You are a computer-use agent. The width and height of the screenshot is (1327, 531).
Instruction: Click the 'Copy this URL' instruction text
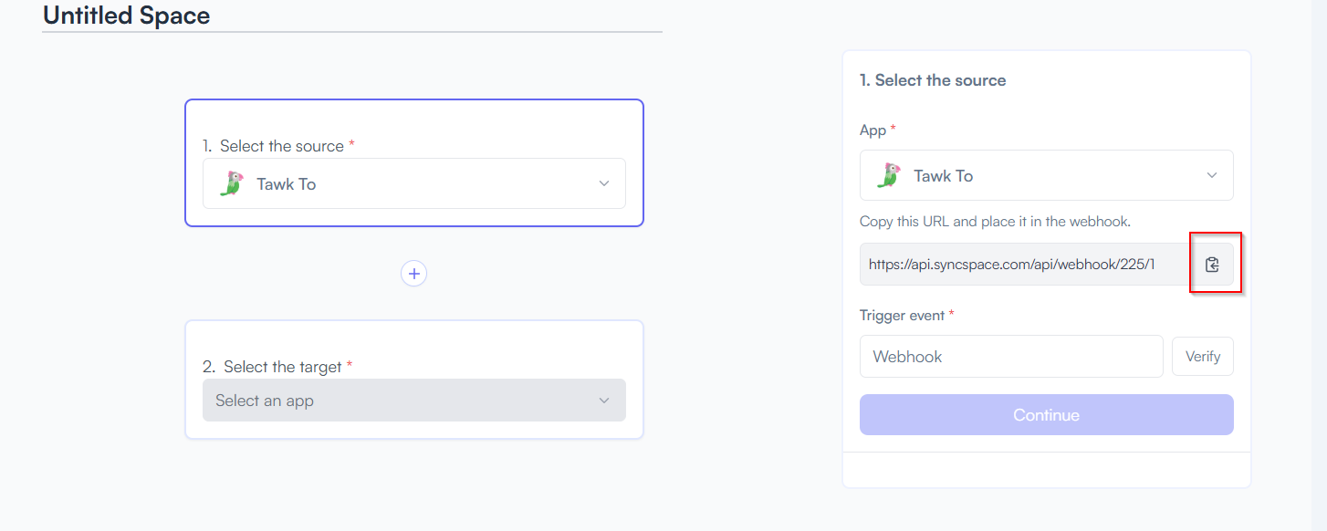996,222
